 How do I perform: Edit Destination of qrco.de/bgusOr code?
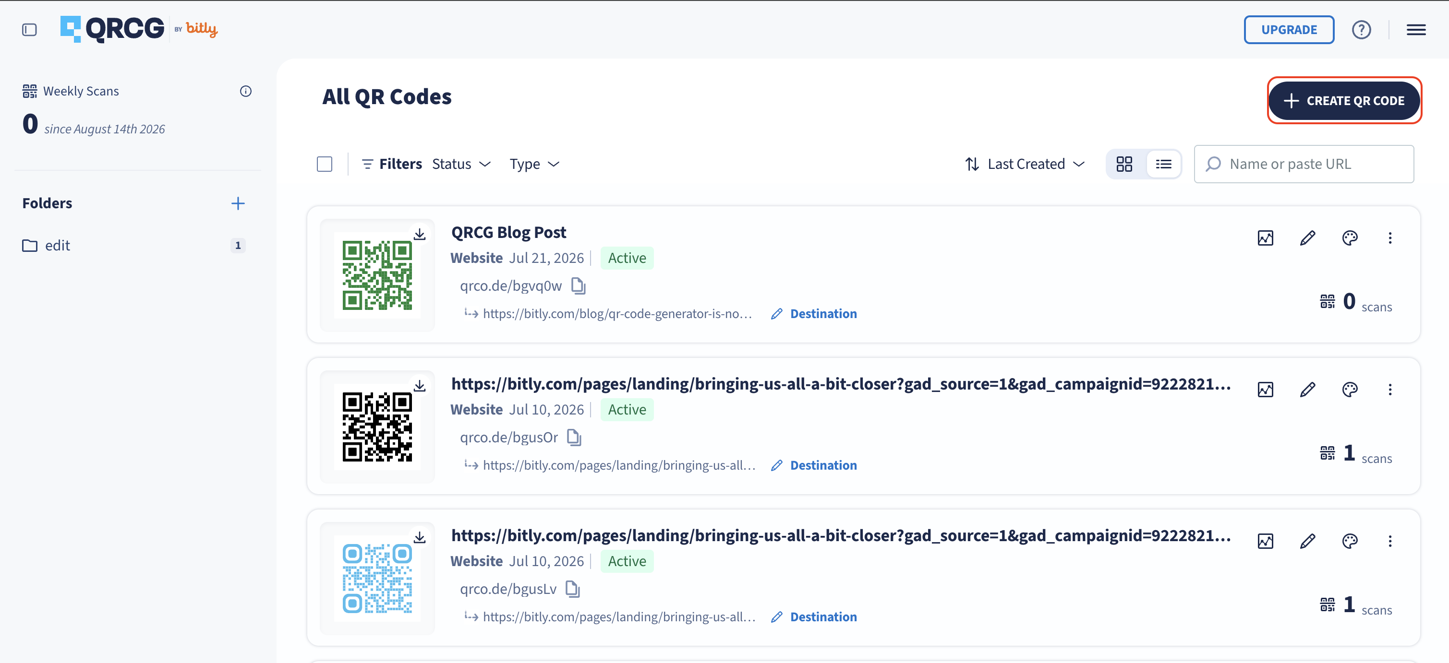(814, 465)
